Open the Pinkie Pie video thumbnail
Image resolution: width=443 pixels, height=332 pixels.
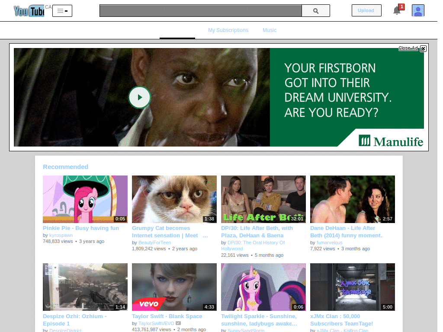click(85, 199)
